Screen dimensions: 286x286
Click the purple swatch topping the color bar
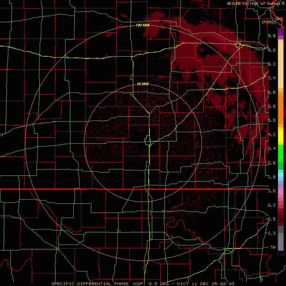(281, 32)
